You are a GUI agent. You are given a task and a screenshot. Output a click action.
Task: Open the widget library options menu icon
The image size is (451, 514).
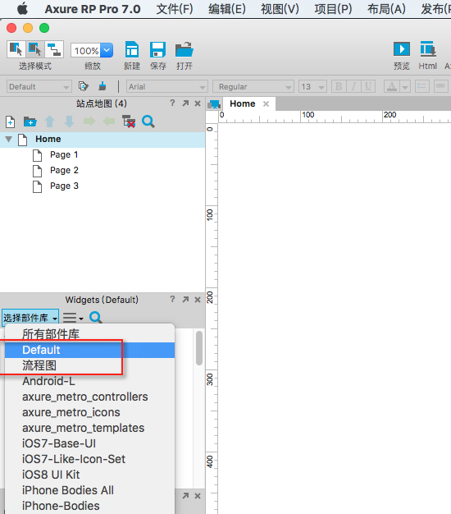pos(73,318)
